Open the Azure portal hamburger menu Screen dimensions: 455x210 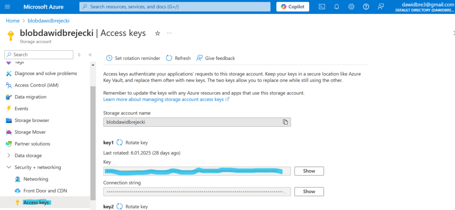tap(7, 7)
